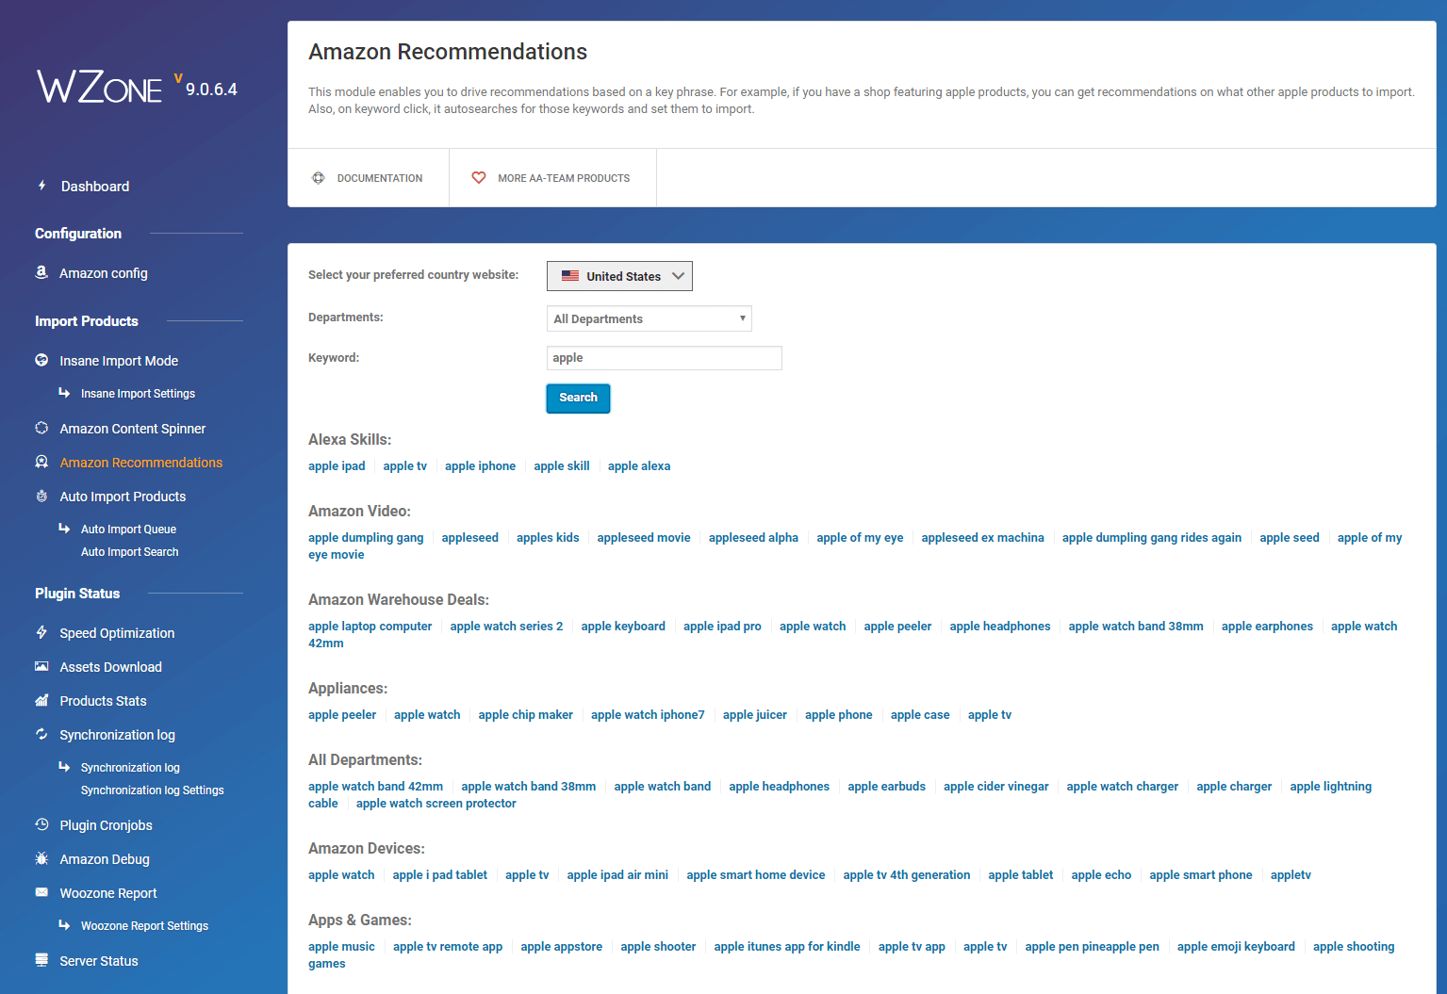
Task: Click the Speed Optimization bolt icon
Action: 41,632
